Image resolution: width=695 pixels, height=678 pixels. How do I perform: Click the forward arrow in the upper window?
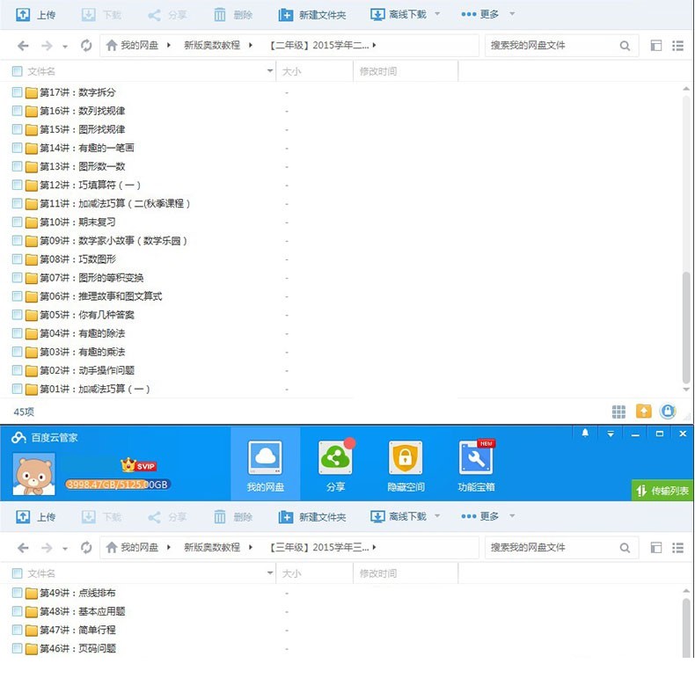click(x=47, y=45)
